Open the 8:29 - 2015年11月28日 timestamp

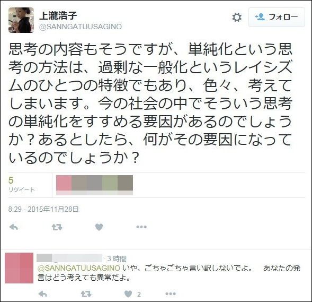tap(43, 209)
